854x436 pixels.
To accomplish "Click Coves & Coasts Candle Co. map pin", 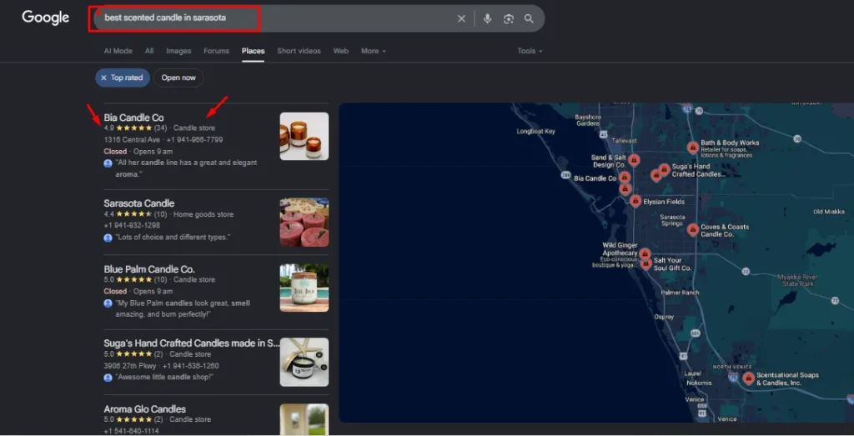I will coord(693,230).
